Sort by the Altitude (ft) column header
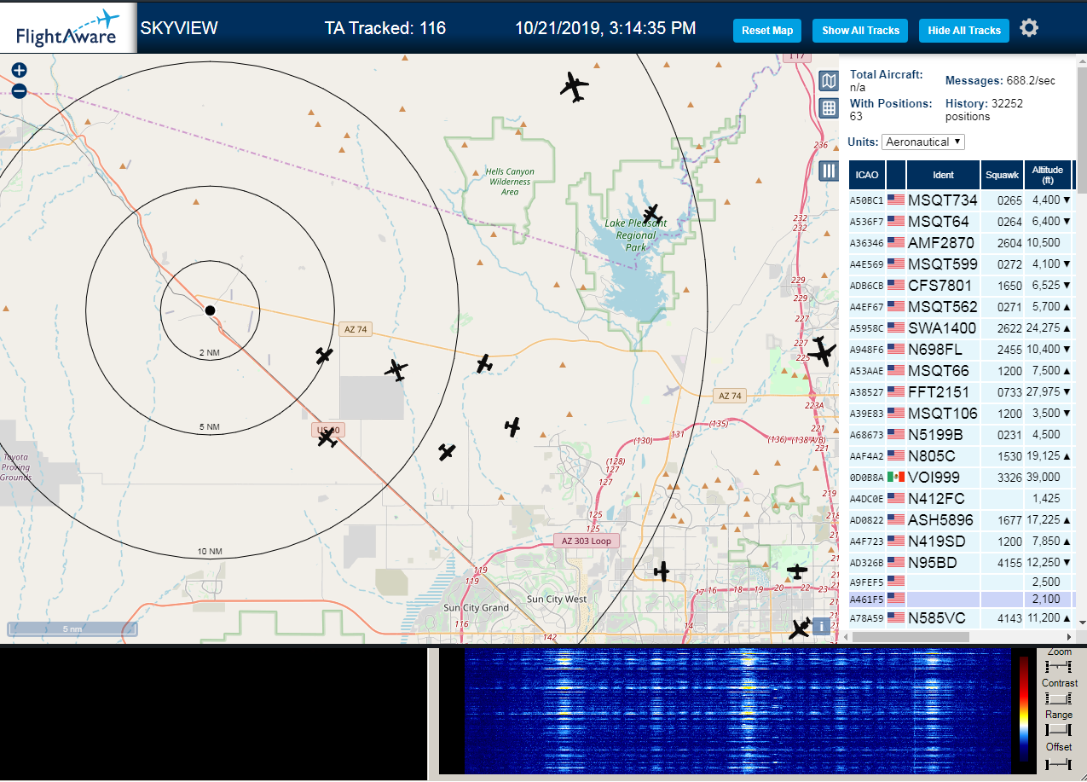 tap(1048, 175)
